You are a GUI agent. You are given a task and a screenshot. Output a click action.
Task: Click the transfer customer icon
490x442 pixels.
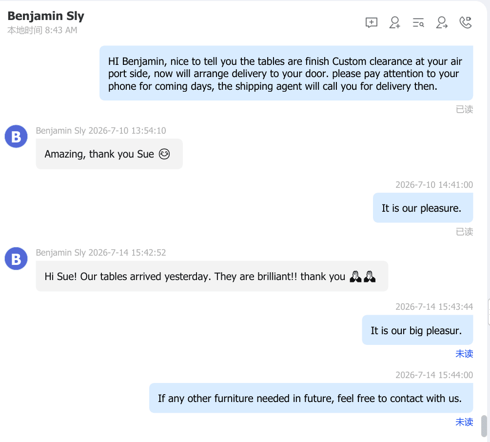coord(442,22)
